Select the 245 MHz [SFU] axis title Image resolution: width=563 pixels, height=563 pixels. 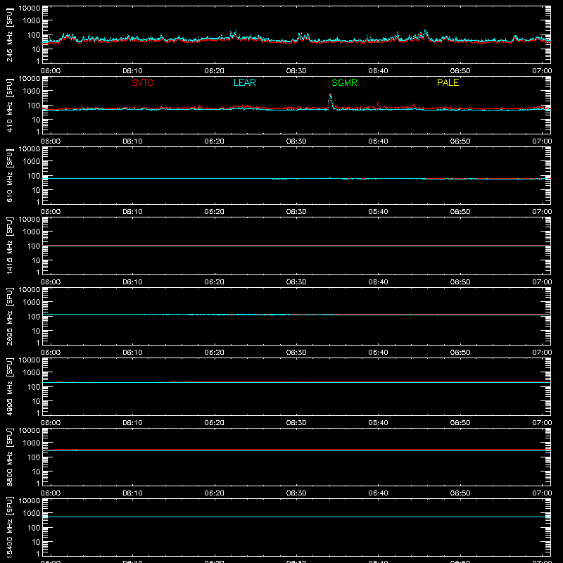pos(10,35)
